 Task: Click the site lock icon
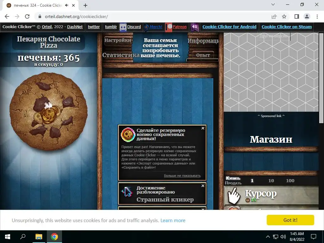(40, 16)
